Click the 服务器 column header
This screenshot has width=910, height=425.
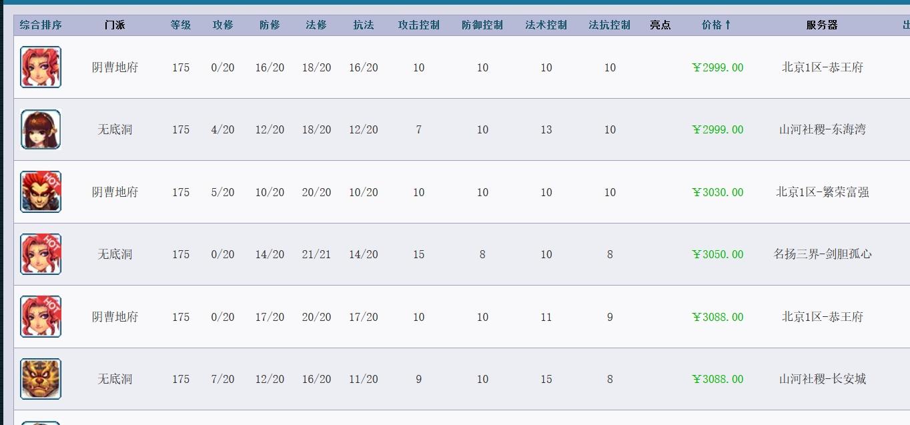[822, 25]
